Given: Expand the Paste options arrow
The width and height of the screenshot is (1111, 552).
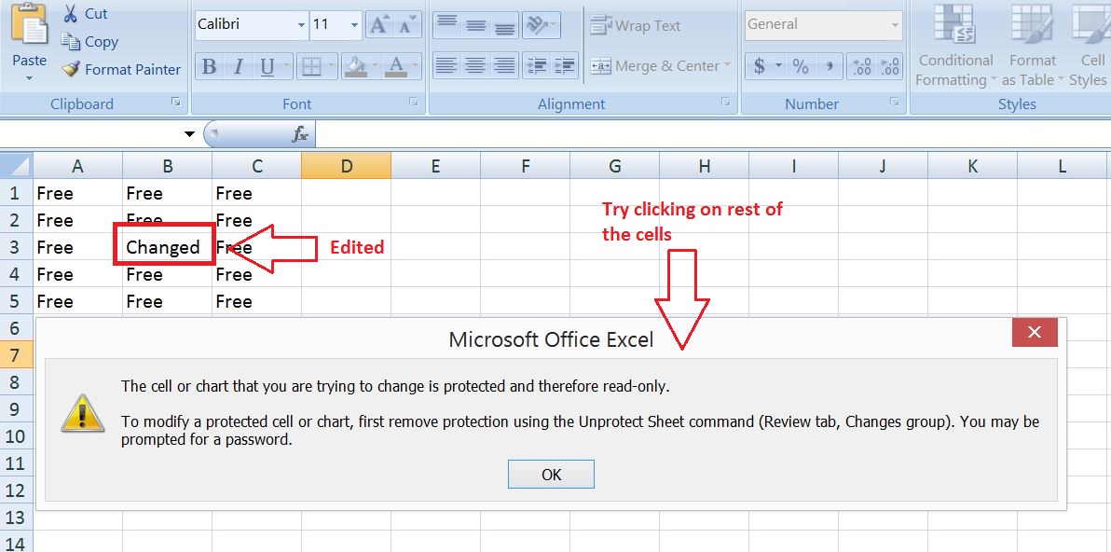Looking at the screenshot, I should click(29, 77).
